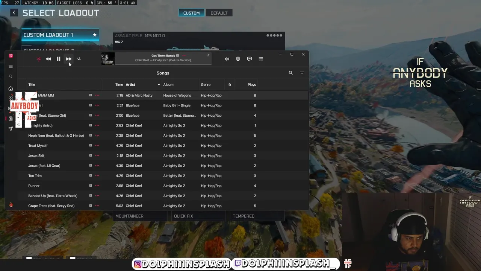The image size is (481, 271).
Task: Maximize the Apple Music window
Action: pos(292,54)
